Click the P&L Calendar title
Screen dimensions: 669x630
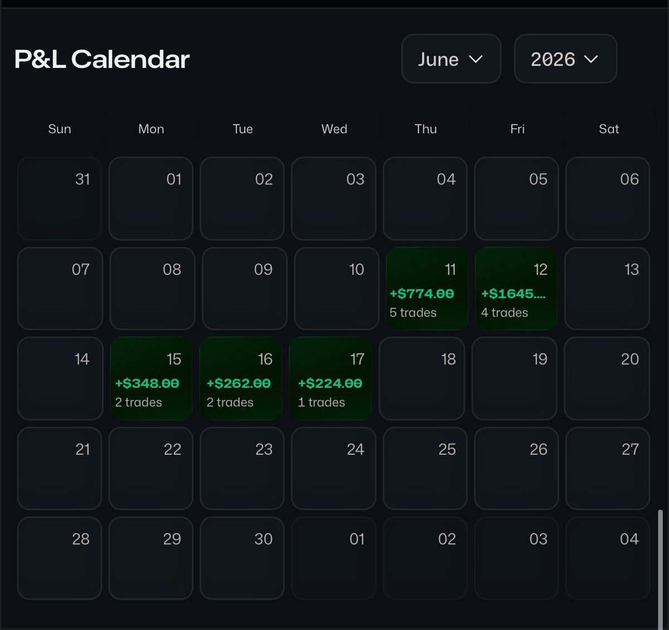coord(102,59)
